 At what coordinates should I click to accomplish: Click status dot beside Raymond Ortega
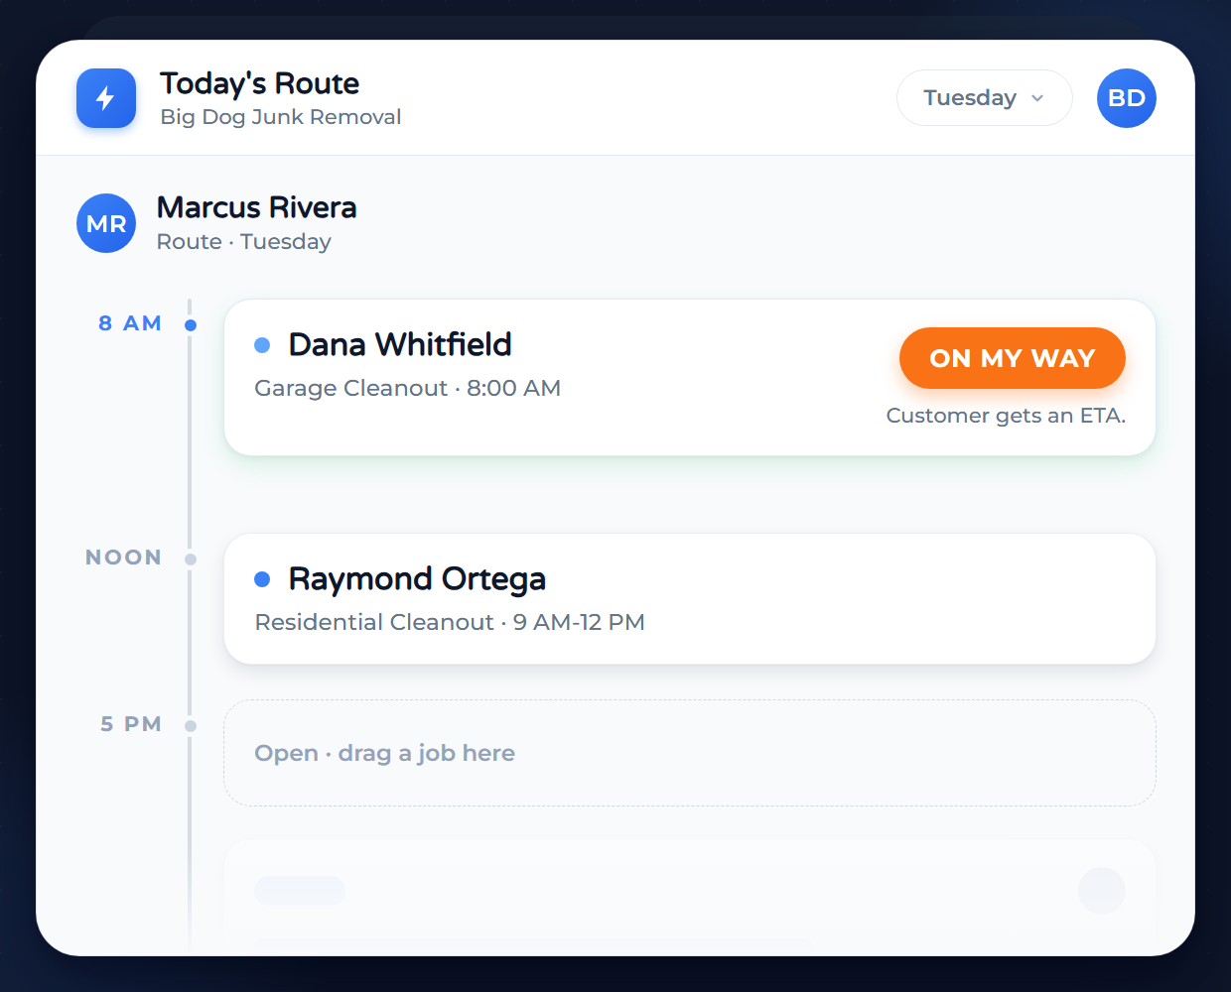point(262,579)
